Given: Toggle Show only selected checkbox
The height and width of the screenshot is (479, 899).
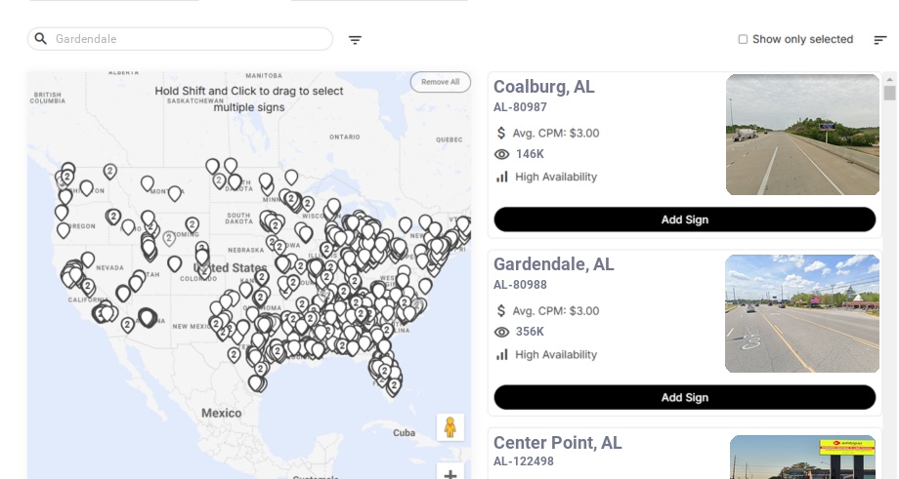Looking at the screenshot, I should (x=743, y=39).
